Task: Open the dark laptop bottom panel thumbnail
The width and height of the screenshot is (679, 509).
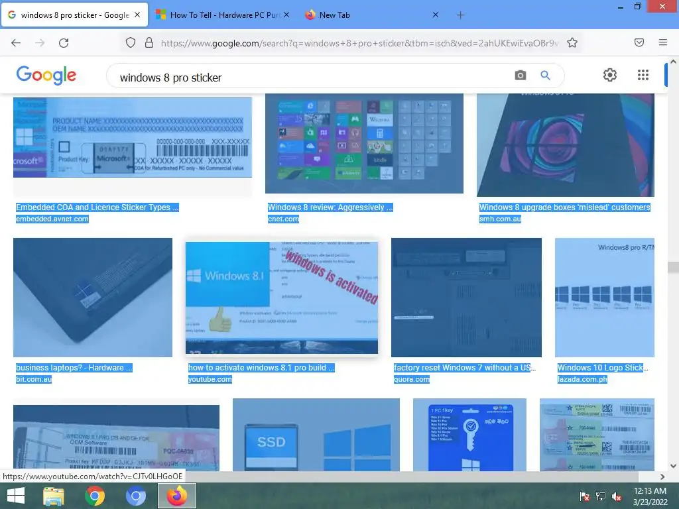Action: (x=466, y=298)
